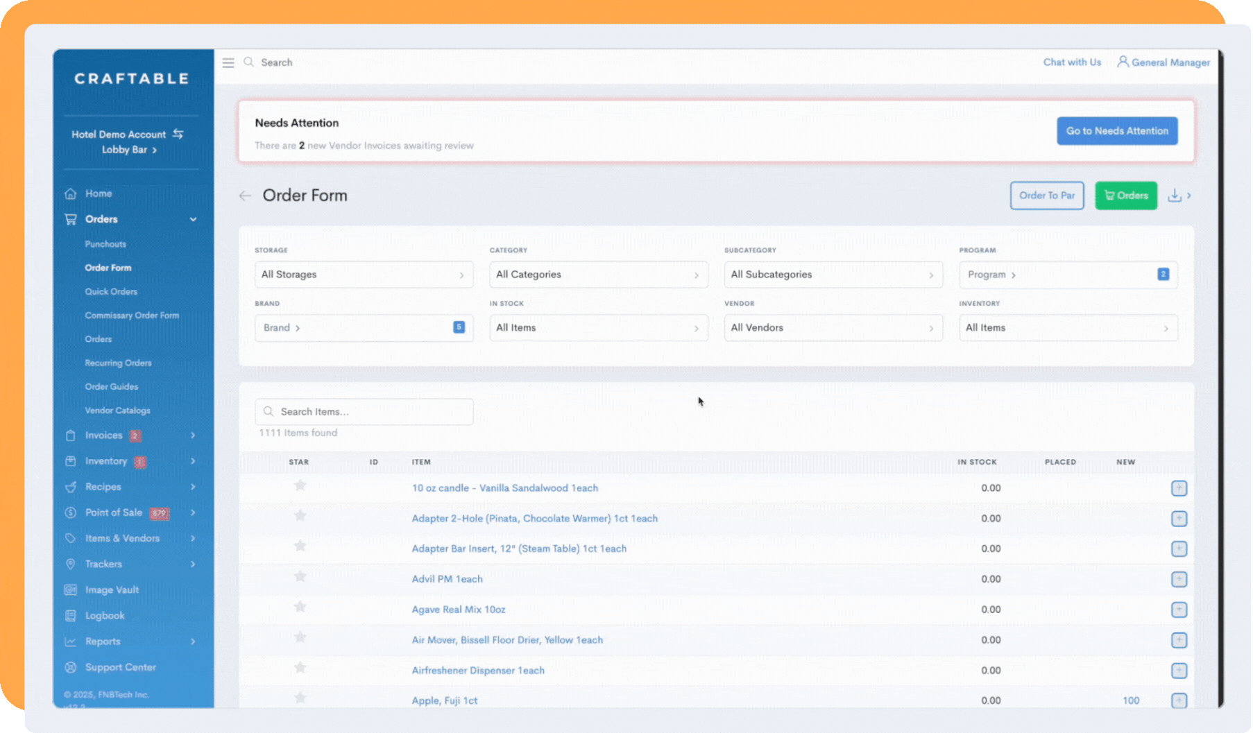This screenshot has height=733, width=1253.
Task: Click the top Search field
Action: (x=277, y=62)
